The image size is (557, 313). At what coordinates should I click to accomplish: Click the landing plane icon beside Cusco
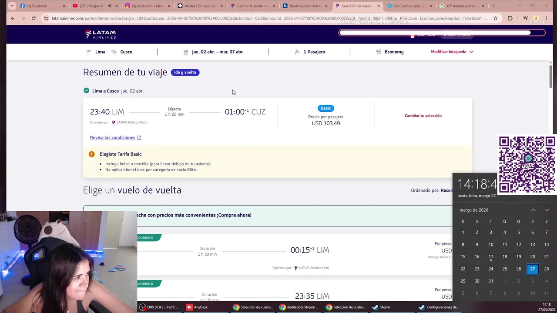(x=114, y=52)
